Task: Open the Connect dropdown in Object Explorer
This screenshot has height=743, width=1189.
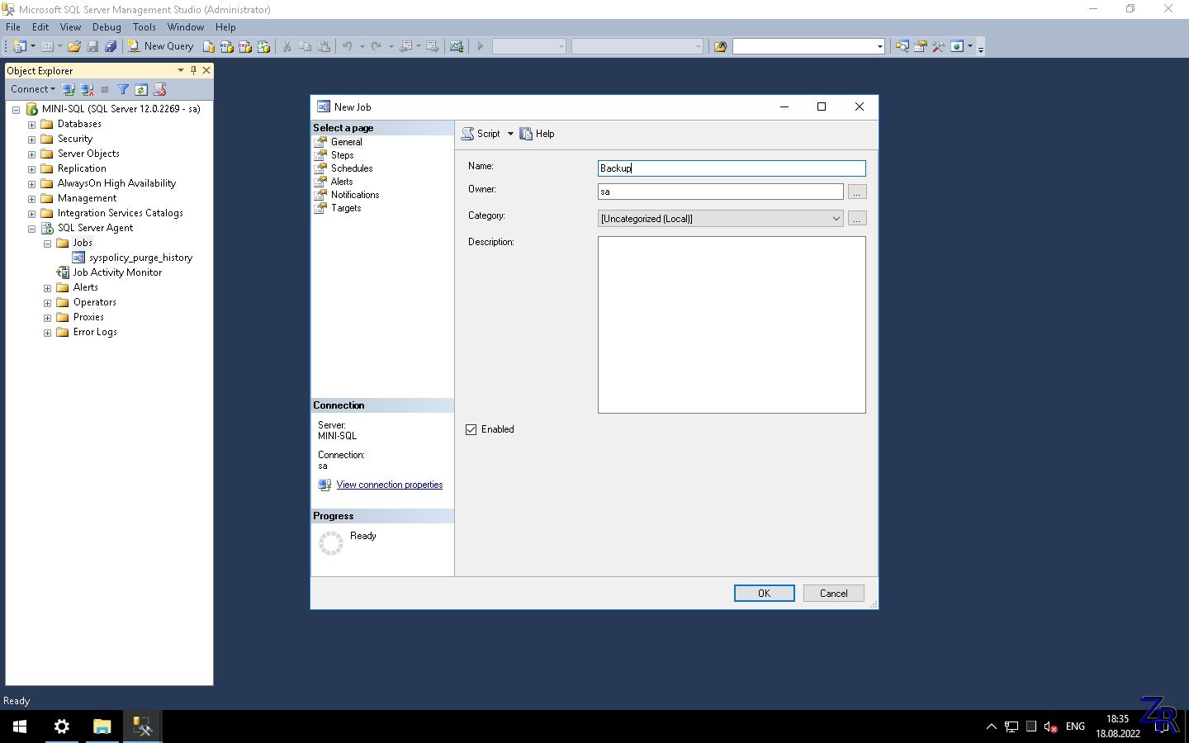Action: tap(33, 89)
